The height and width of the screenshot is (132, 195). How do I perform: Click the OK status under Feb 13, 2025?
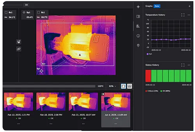coord(19,118)
